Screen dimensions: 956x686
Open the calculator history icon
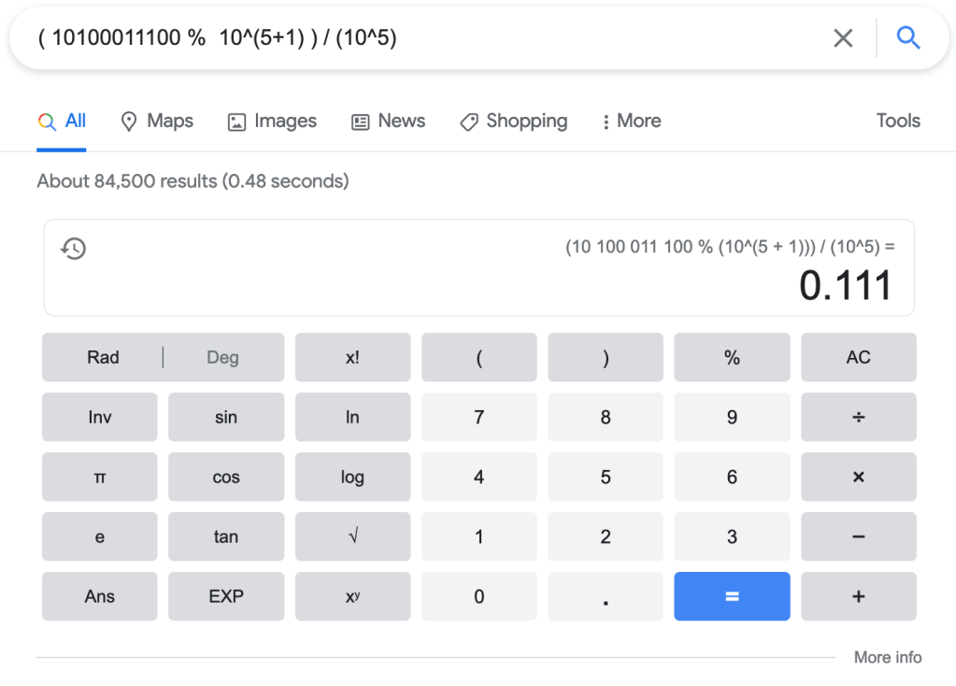73,249
